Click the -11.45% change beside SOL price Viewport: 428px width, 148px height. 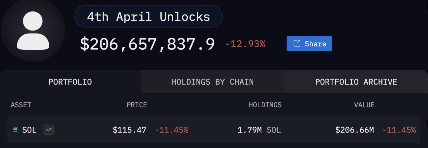coord(172,130)
